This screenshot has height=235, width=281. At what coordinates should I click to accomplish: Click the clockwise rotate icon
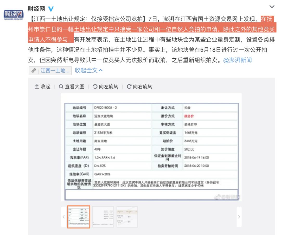click(129, 86)
